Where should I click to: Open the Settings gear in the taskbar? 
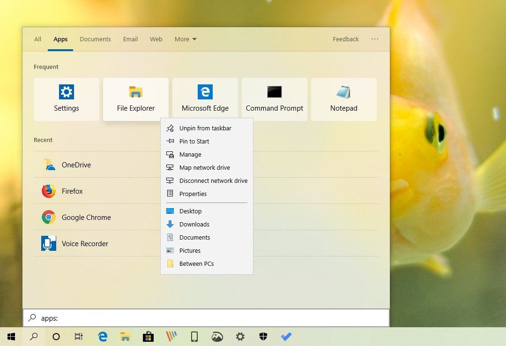point(240,336)
